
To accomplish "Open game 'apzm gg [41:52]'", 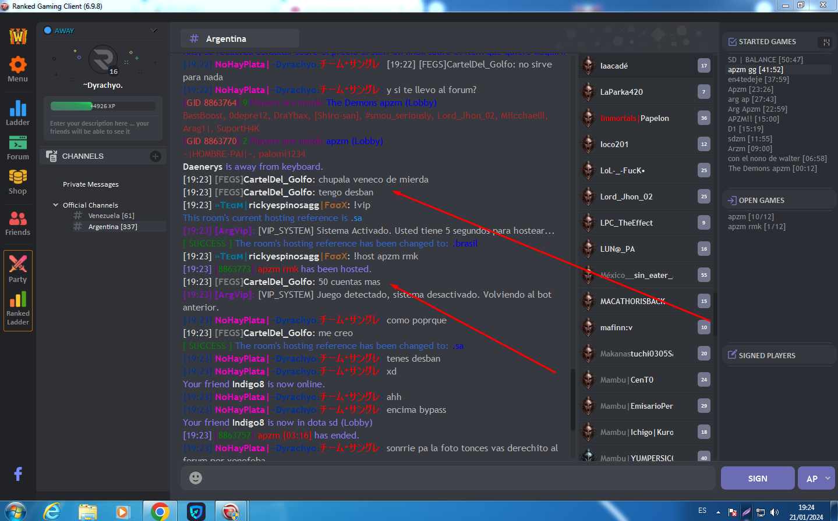I will pos(756,70).
